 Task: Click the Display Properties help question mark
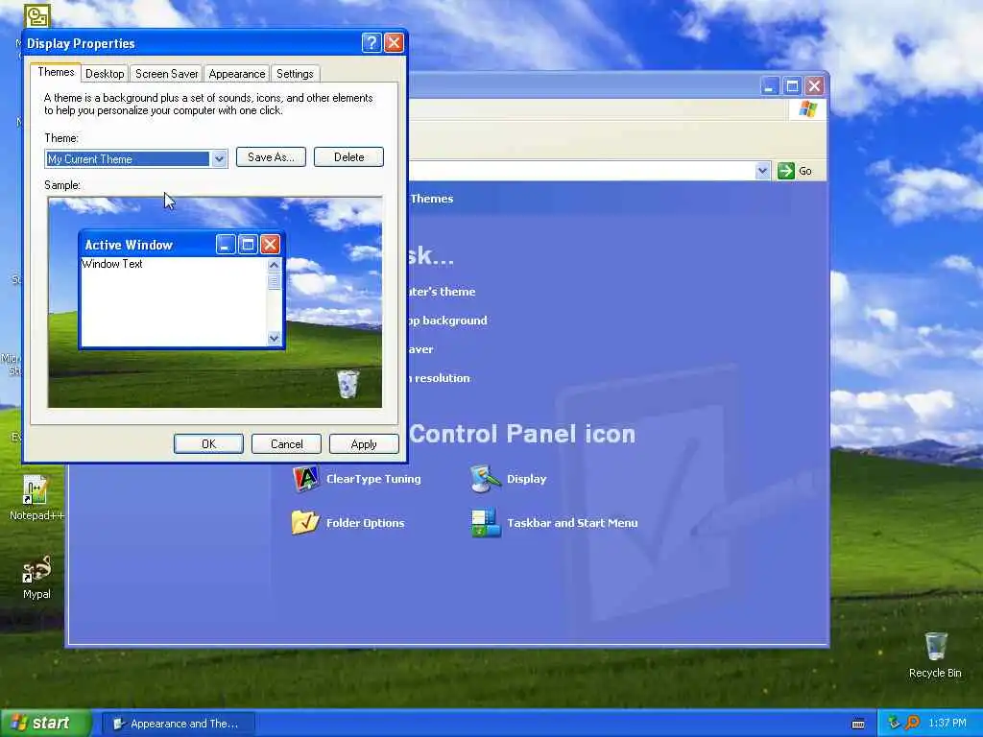(x=372, y=42)
